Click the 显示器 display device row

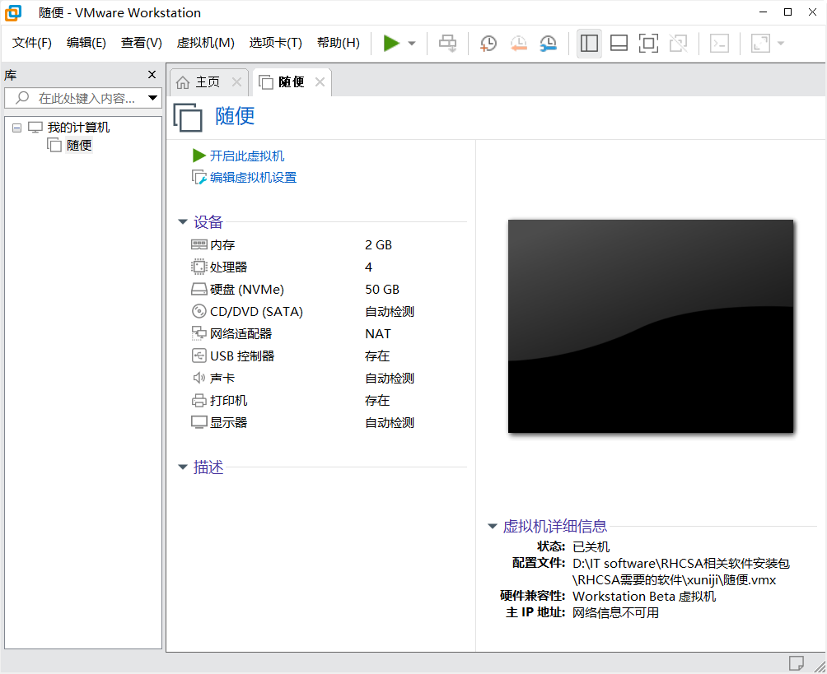pyautogui.click(x=303, y=423)
